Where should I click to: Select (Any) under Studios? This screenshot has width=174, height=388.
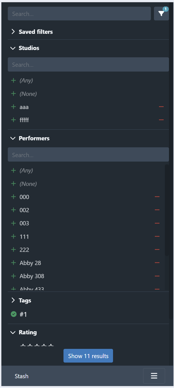pyautogui.click(x=26, y=81)
